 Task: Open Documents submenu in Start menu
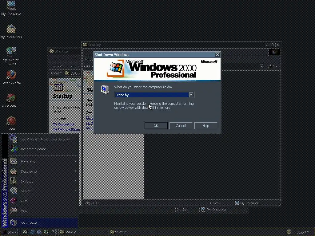43,171
